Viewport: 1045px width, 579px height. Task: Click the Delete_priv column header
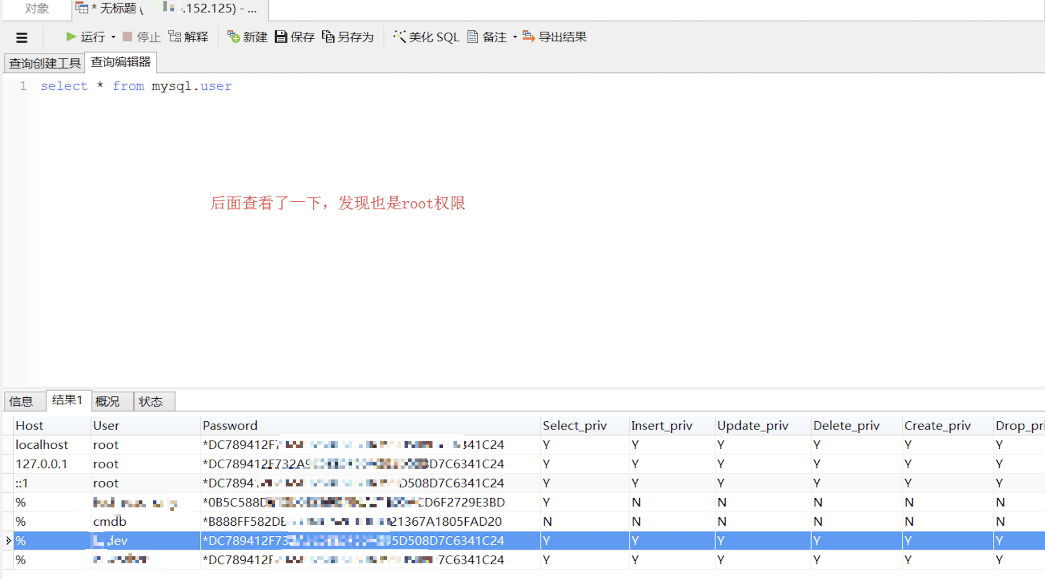(x=857, y=425)
